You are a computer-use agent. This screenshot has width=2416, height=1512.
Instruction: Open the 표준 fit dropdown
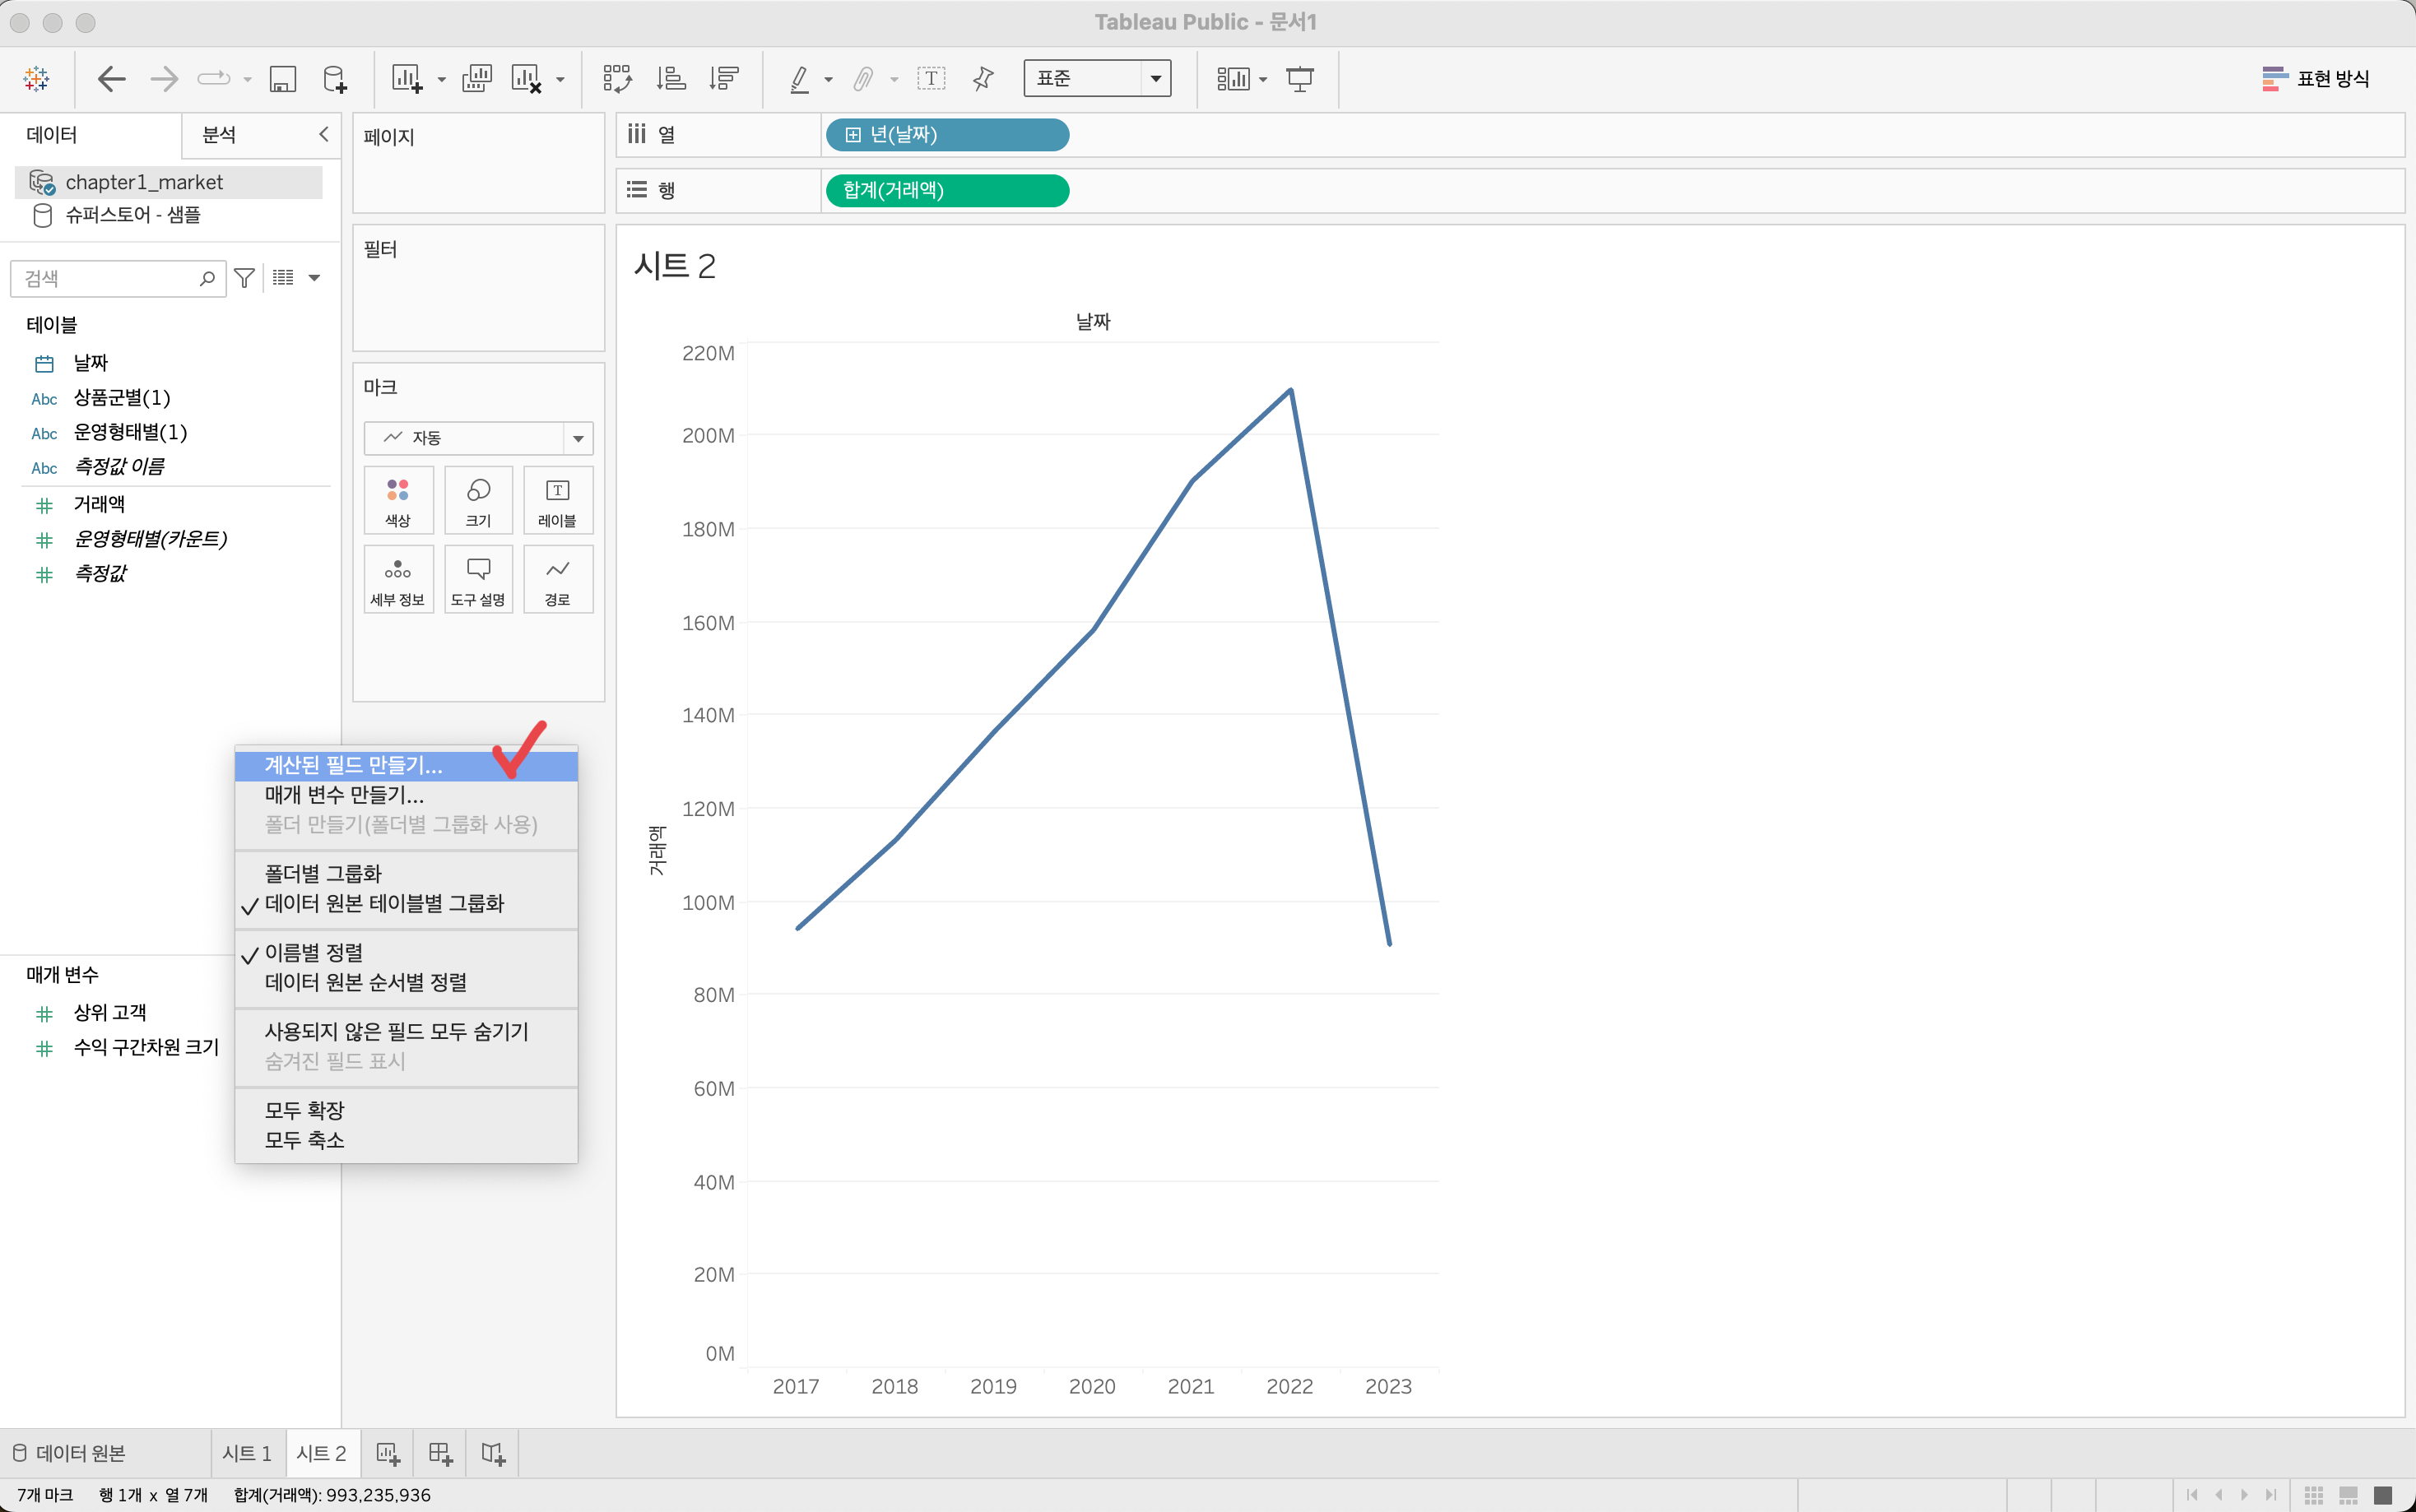(x=1097, y=78)
